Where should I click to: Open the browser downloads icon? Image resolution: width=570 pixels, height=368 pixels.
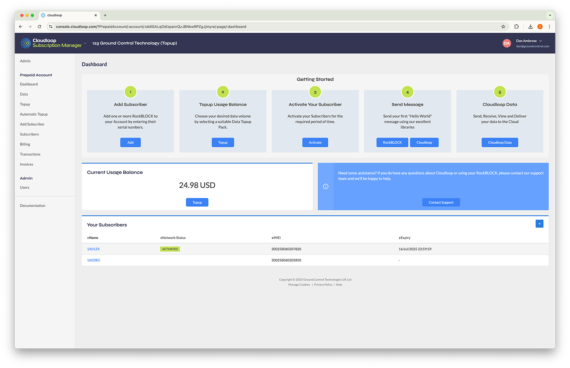click(530, 27)
